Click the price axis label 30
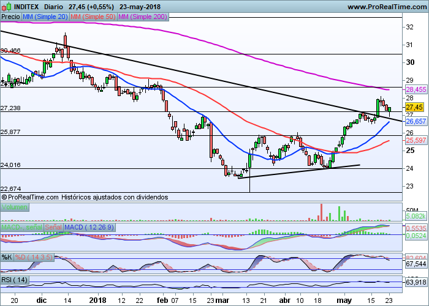Screen dimensions: 429x306 pyautogui.click(x=410, y=62)
